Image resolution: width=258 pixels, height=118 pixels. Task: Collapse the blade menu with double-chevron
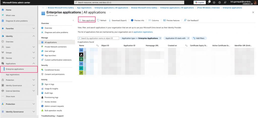coord(73,20)
